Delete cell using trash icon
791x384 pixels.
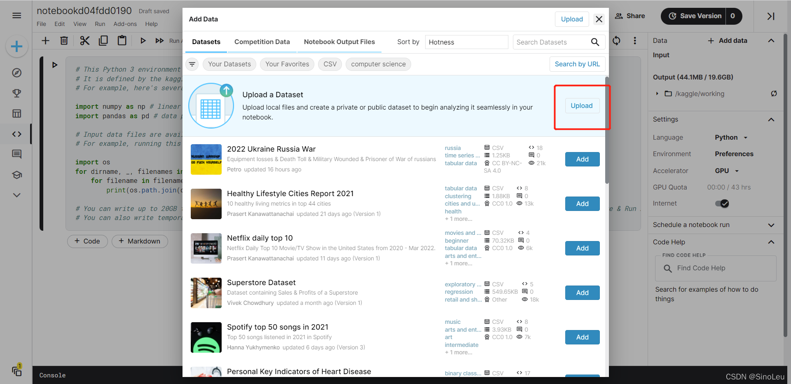coord(64,40)
